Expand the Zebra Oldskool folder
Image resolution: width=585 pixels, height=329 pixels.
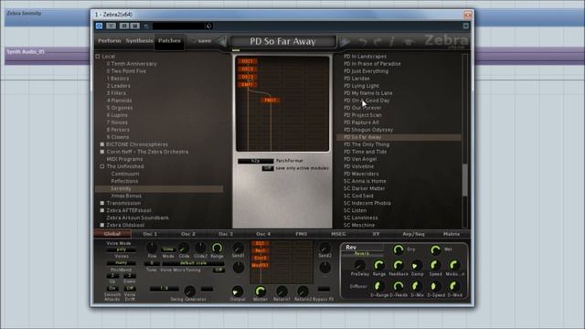point(102,226)
